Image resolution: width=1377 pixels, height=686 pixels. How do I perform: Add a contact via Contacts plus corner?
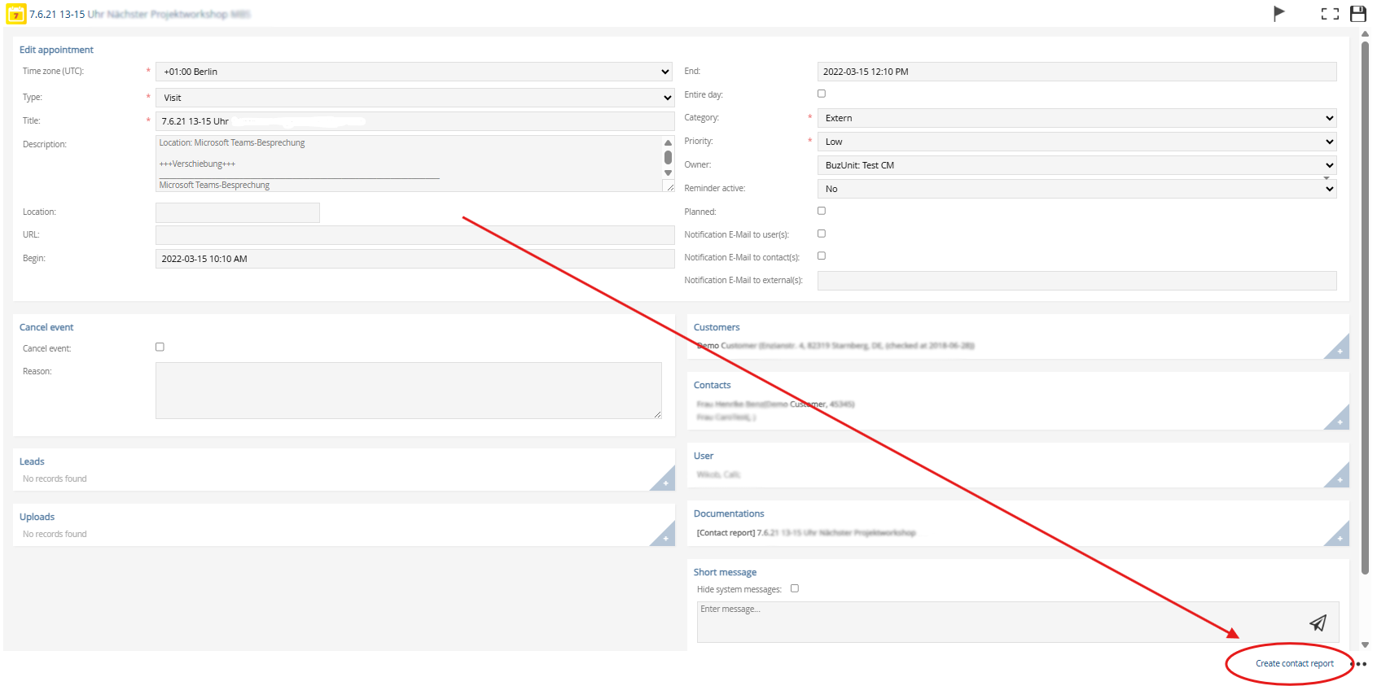click(x=1339, y=422)
